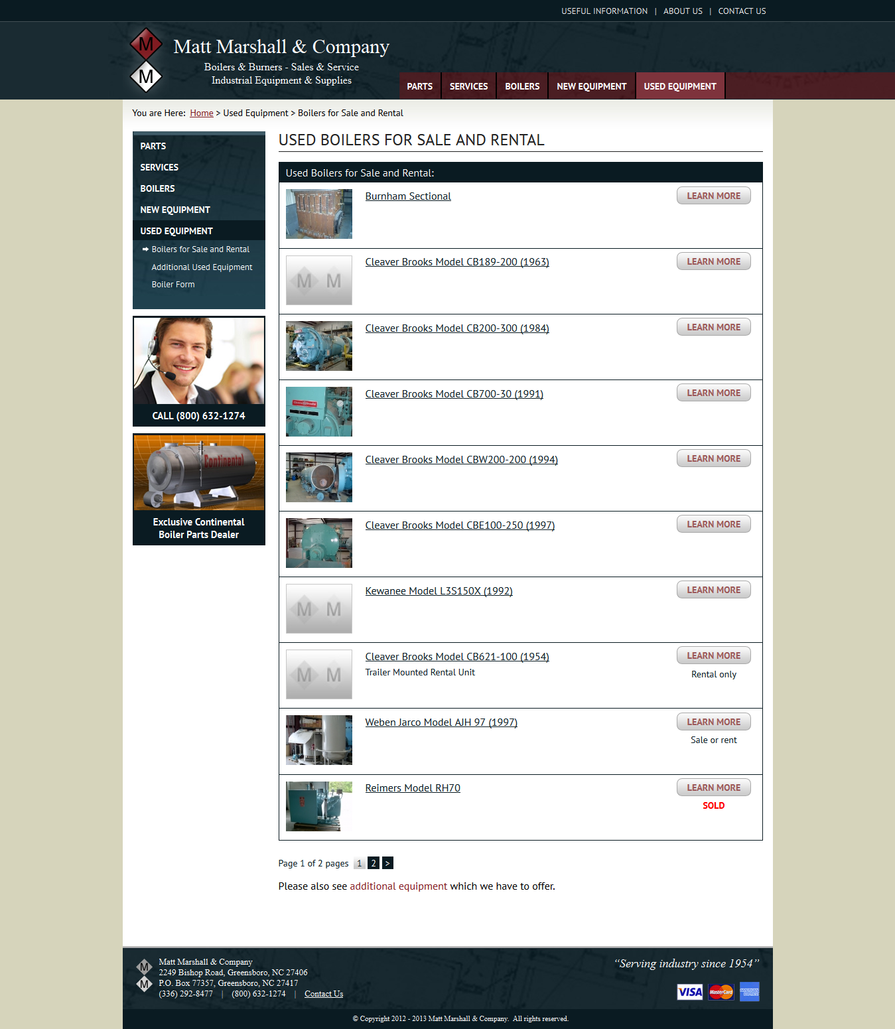Open the Parts tab in top navigation
895x1029 pixels.
click(420, 86)
